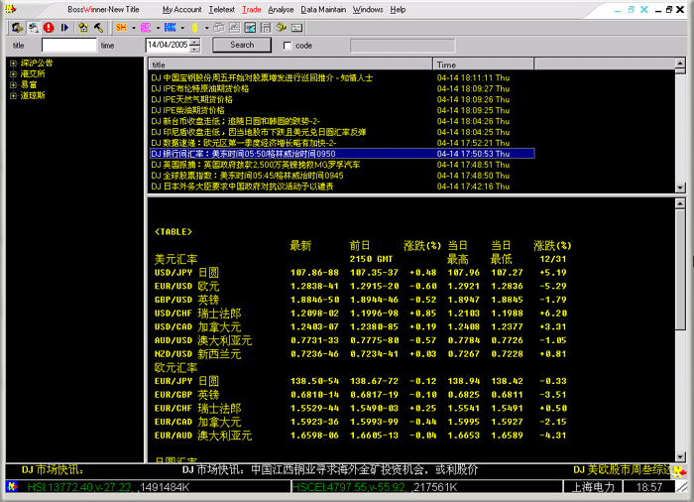The width and height of the screenshot is (694, 502).
Task: Open the HK market dropdown arrow
Action: pyautogui.click(x=182, y=28)
